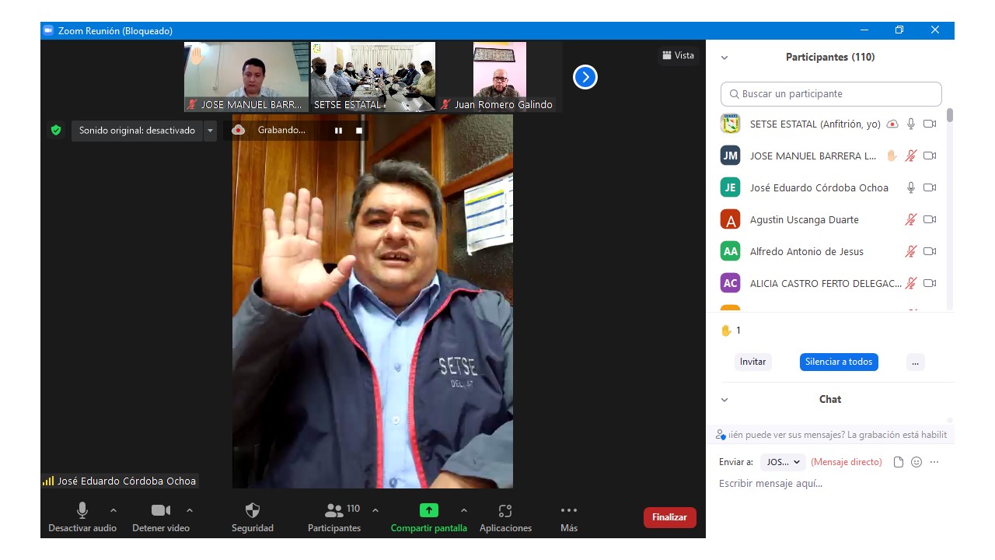
Task: Select SETSE ESTATAL video thumbnail
Action: pyautogui.click(x=373, y=77)
